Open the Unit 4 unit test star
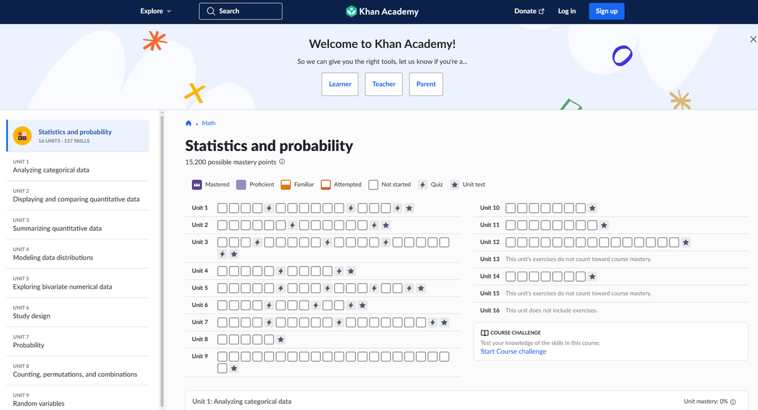 [351, 271]
